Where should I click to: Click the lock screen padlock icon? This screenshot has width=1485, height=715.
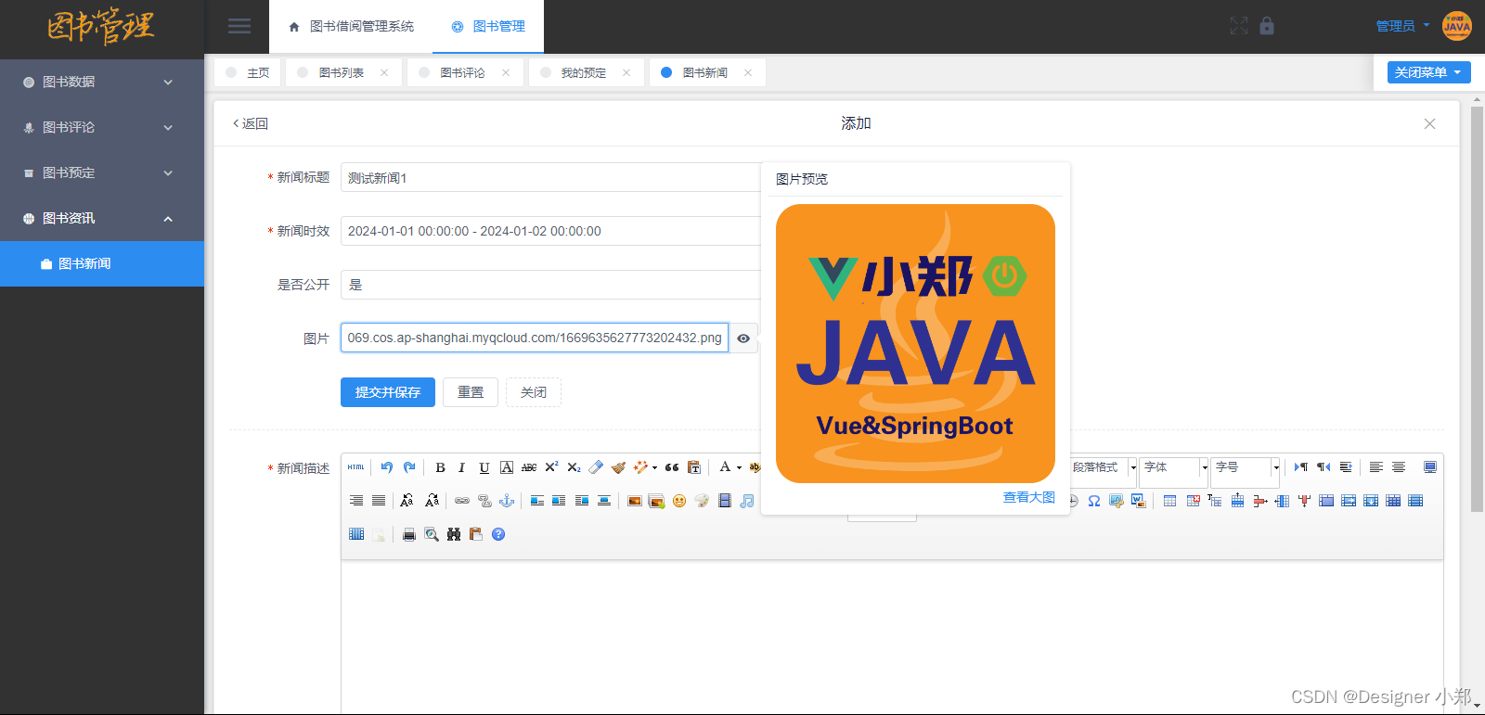pyautogui.click(x=1267, y=26)
